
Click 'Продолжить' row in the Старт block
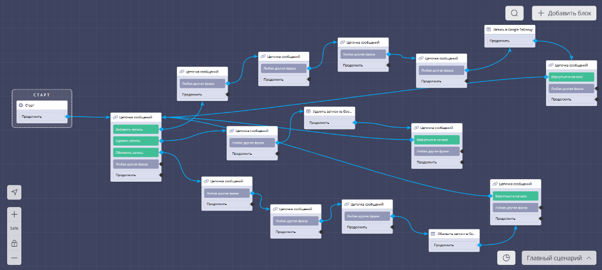42,117
